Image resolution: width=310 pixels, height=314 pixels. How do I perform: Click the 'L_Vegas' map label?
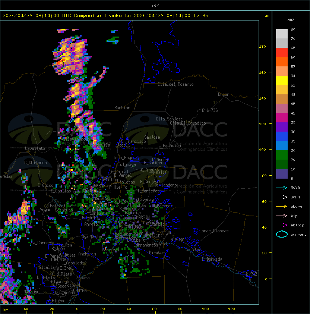pos(43,210)
